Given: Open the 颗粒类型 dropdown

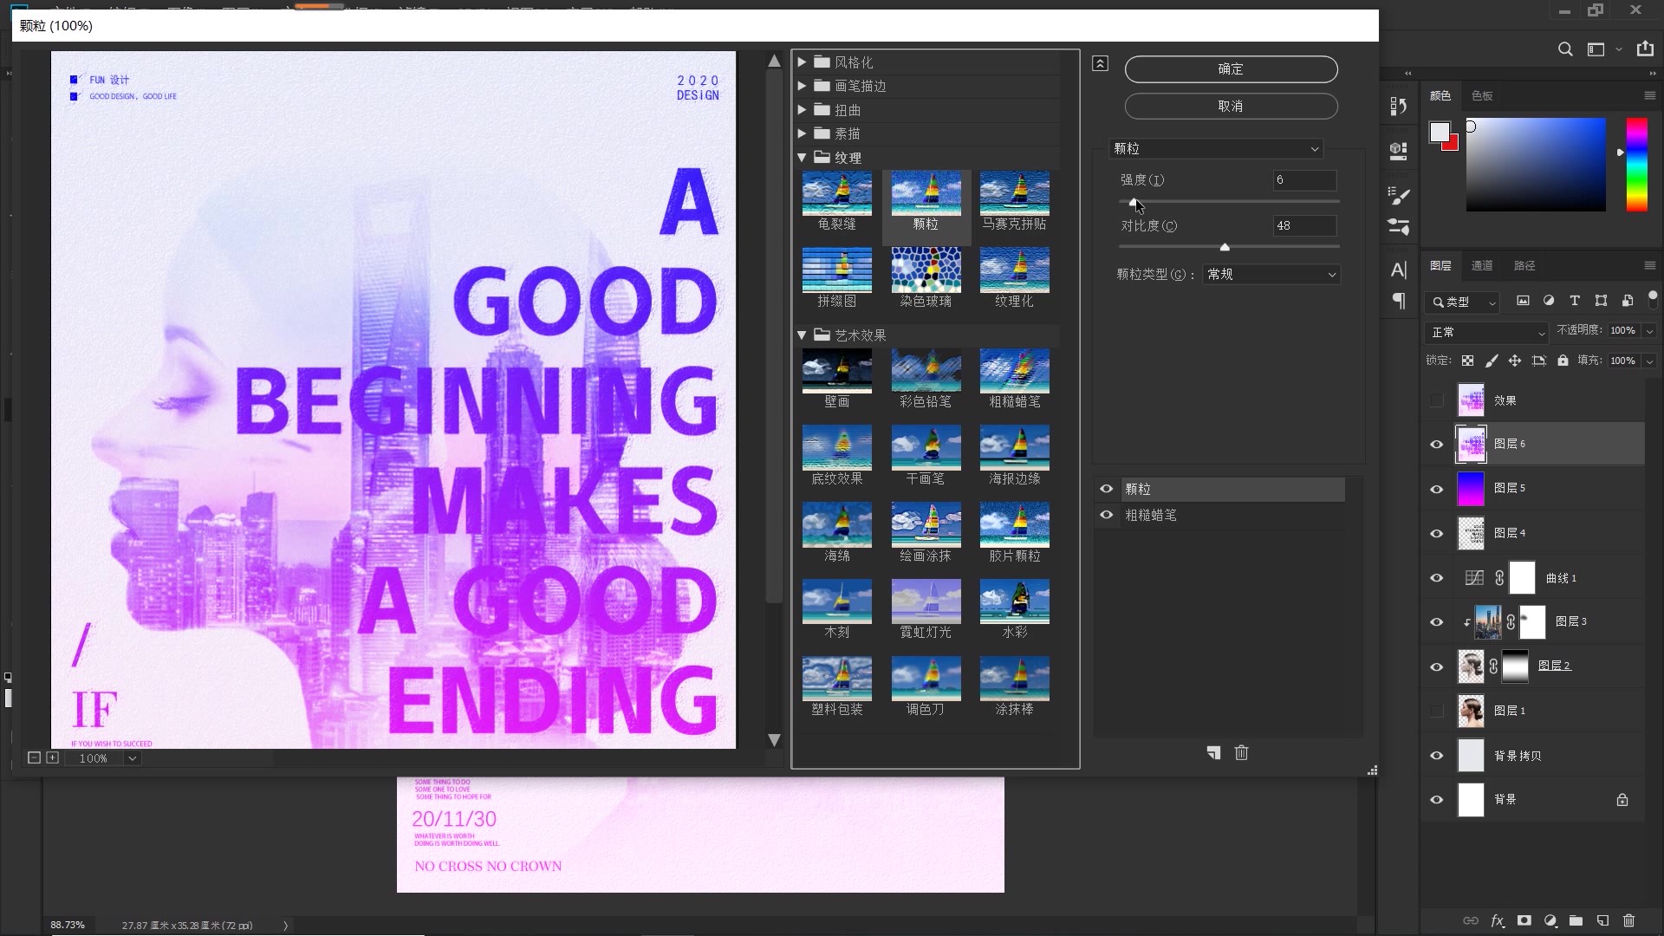Looking at the screenshot, I should coord(1271,275).
